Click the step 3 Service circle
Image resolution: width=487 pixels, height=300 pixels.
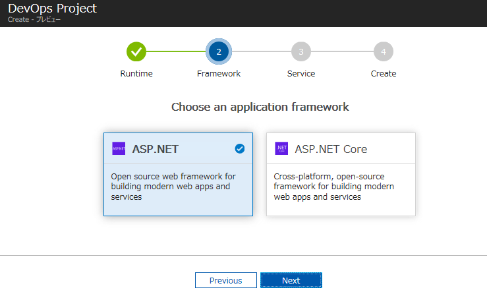[301, 51]
